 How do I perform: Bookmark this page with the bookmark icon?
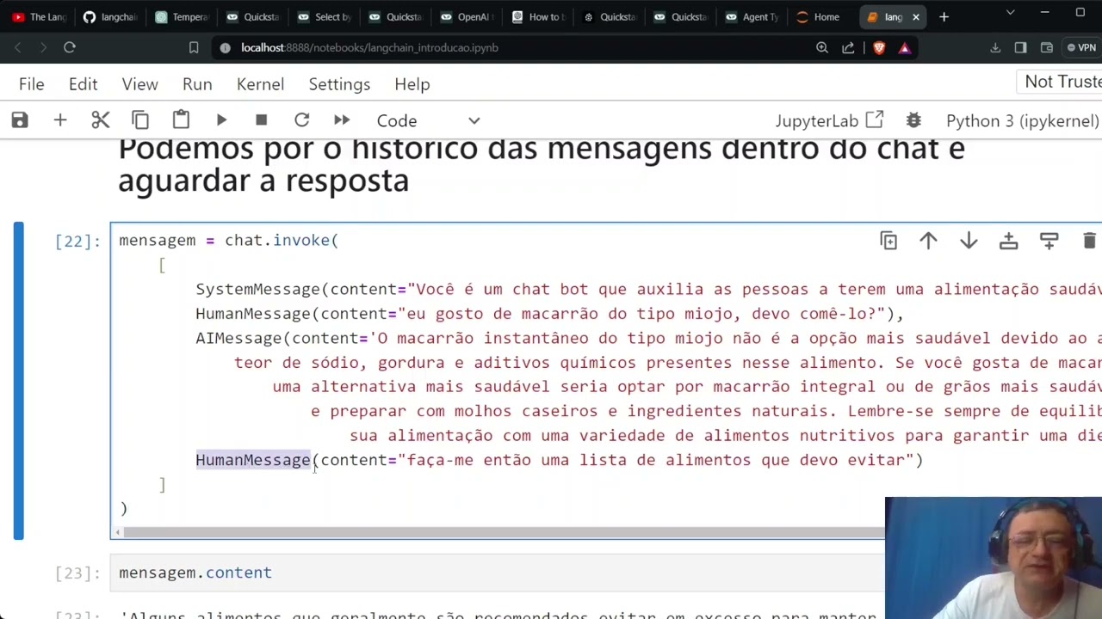point(194,47)
